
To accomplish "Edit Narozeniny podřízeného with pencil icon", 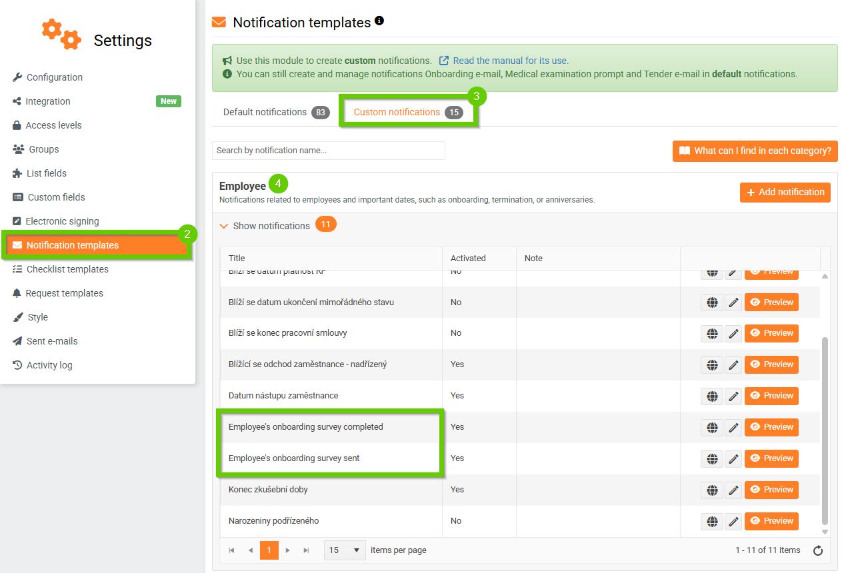I will pos(733,521).
